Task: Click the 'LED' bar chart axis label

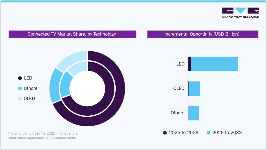Action: pos(181,64)
